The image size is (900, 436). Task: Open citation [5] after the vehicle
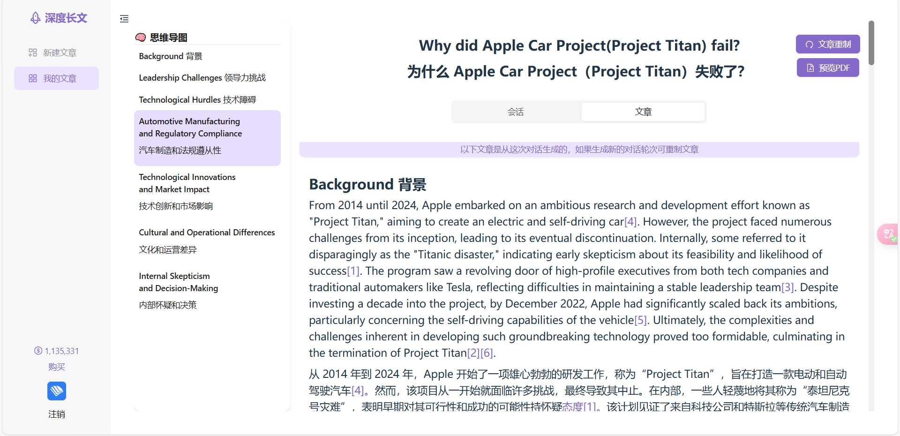640,320
